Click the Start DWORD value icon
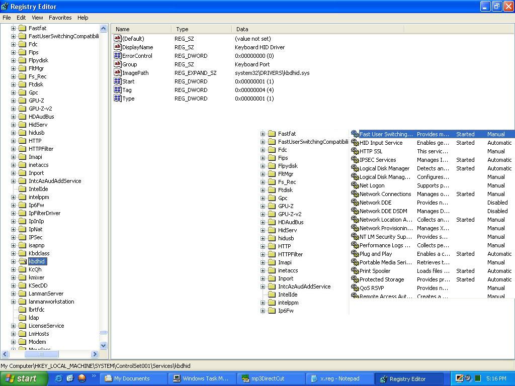 tap(118, 81)
